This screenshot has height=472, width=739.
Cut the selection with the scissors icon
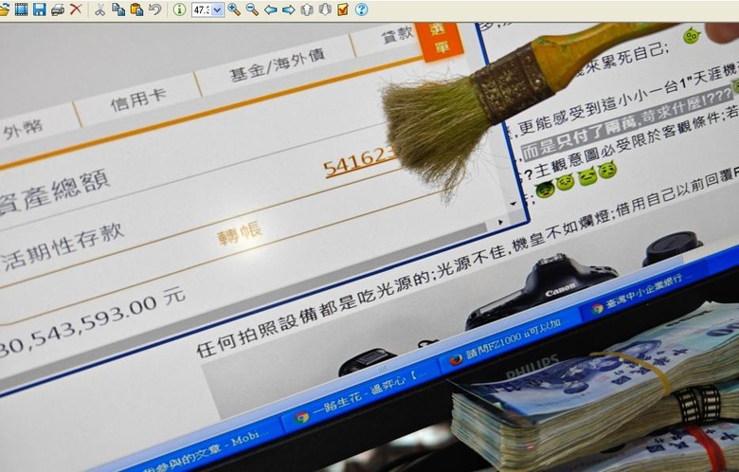pos(99,9)
